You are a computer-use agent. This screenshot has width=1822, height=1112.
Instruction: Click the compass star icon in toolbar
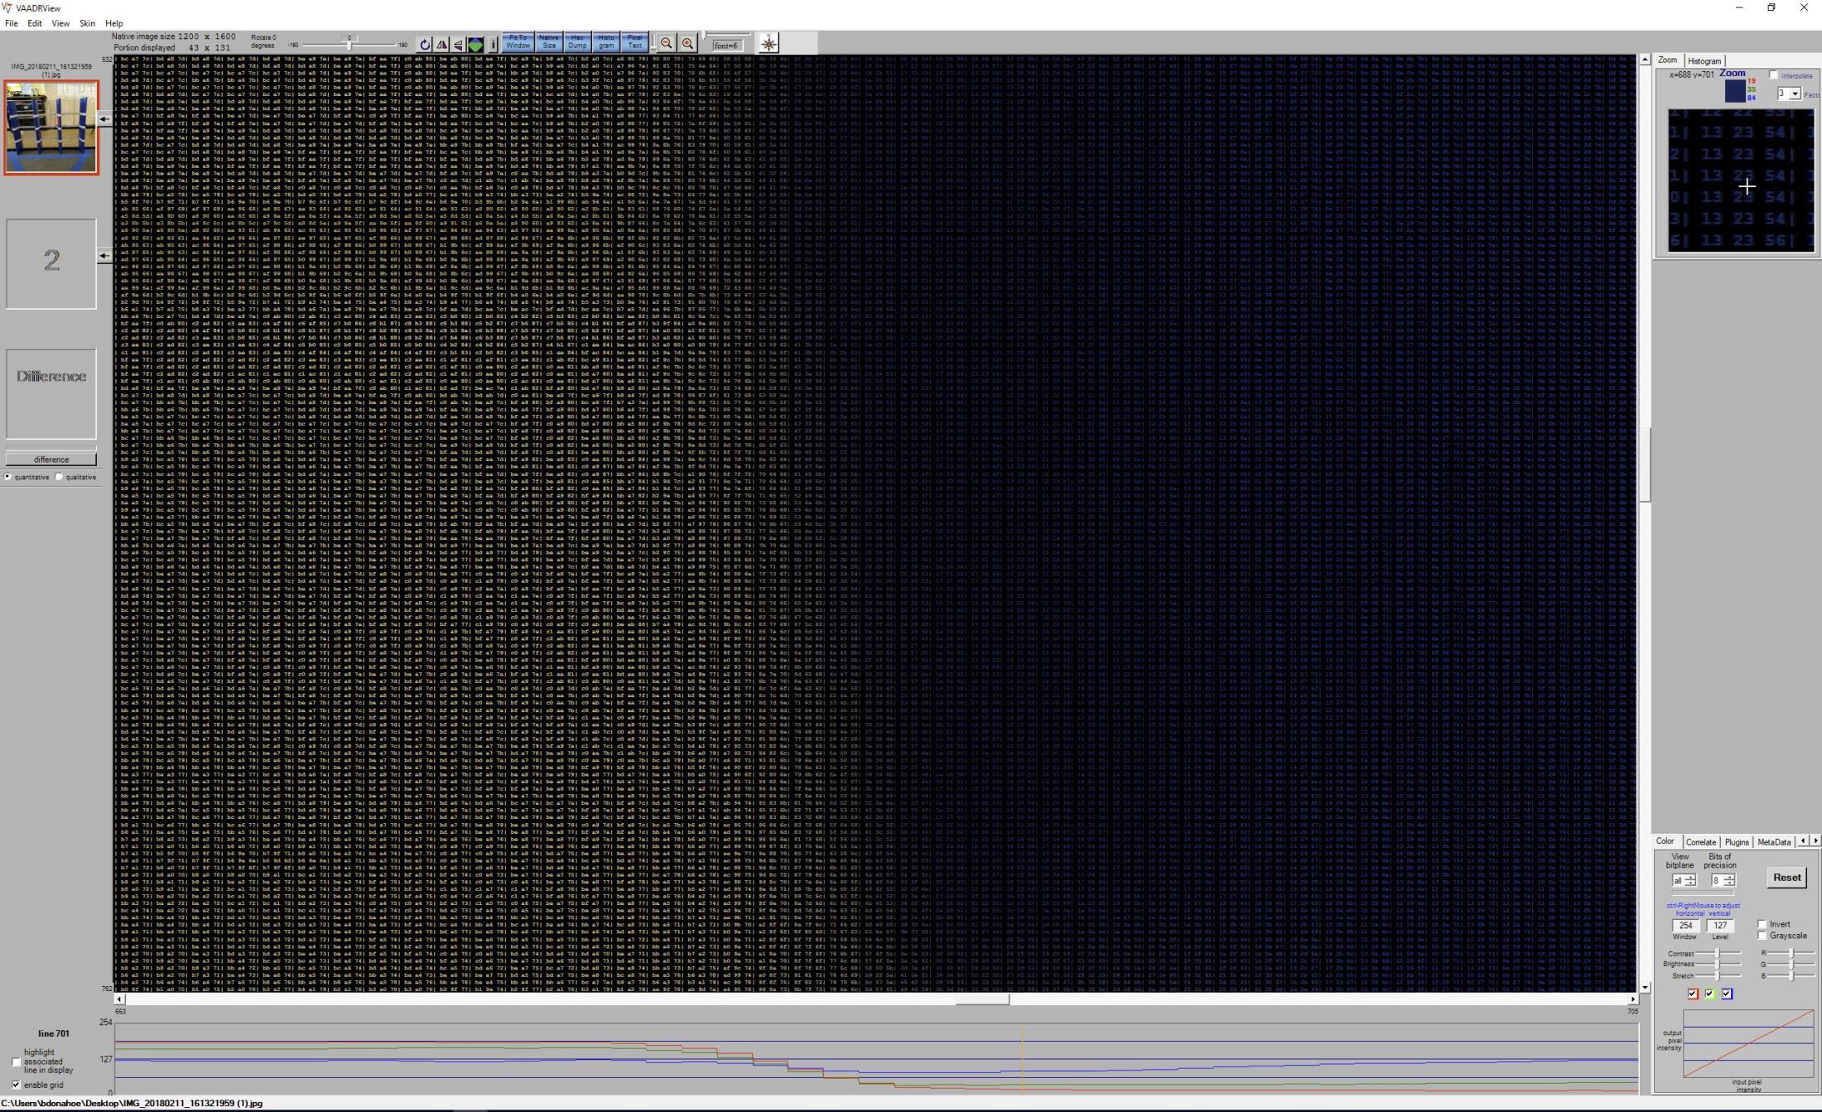coord(769,44)
